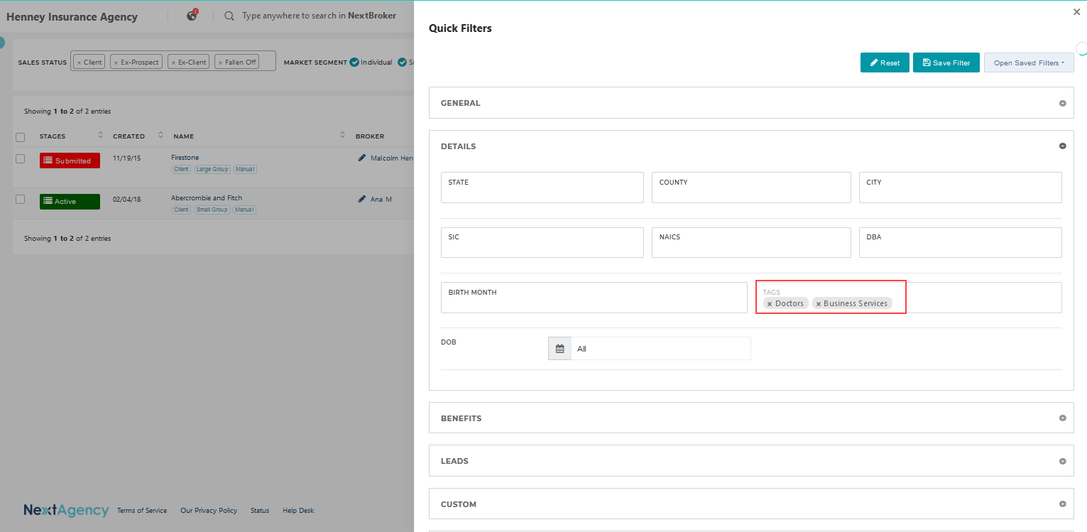This screenshot has width=1087, height=532.
Task: Remove the Client sales status chip
Action: (79, 63)
